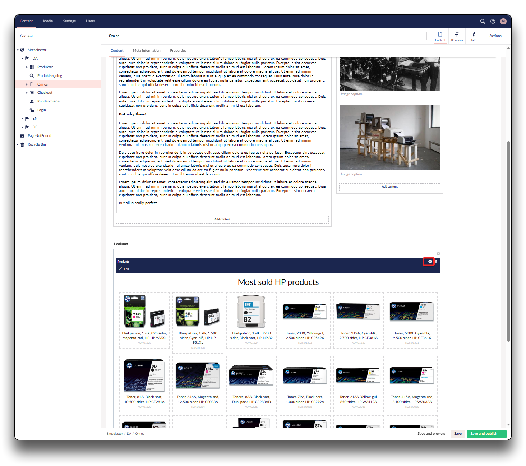Expand the DE tree node

[x=22, y=127]
